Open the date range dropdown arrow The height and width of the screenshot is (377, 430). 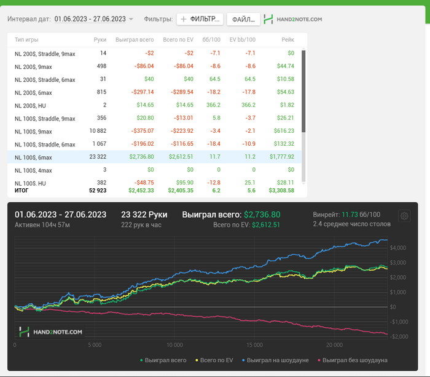click(x=131, y=19)
